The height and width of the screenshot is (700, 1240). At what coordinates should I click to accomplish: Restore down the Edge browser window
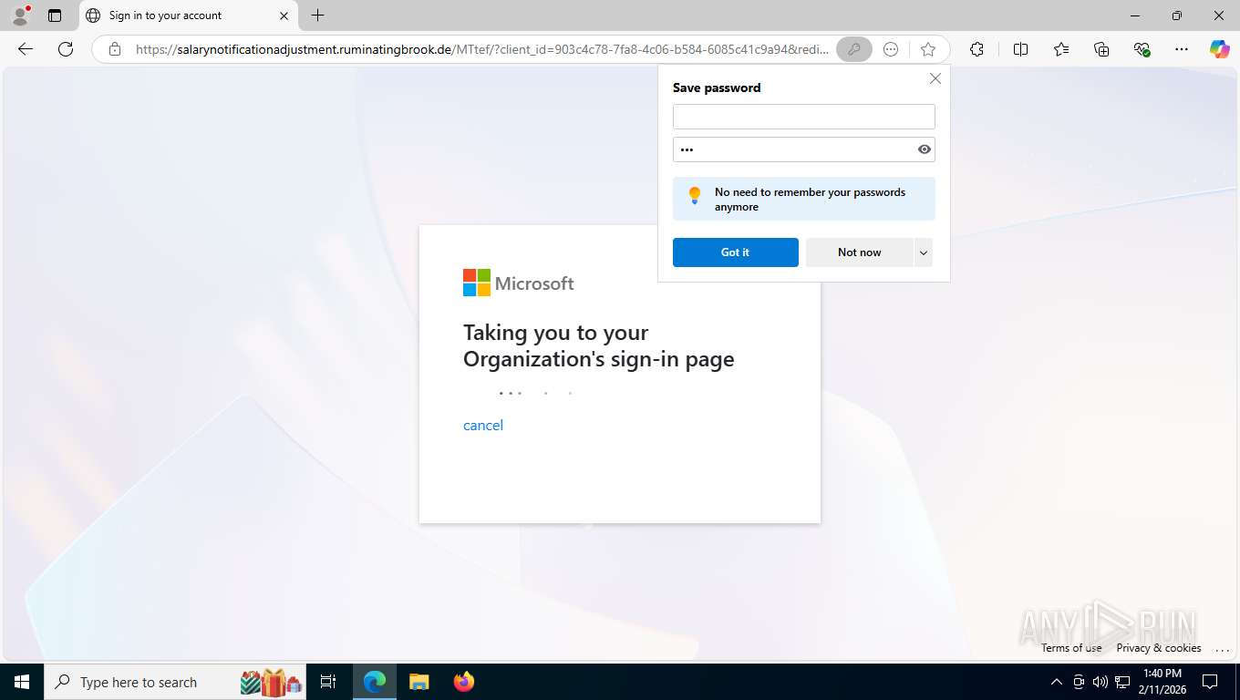1177,15
